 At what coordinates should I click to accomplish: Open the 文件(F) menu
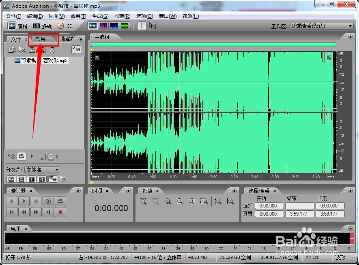tap(13, 16)
